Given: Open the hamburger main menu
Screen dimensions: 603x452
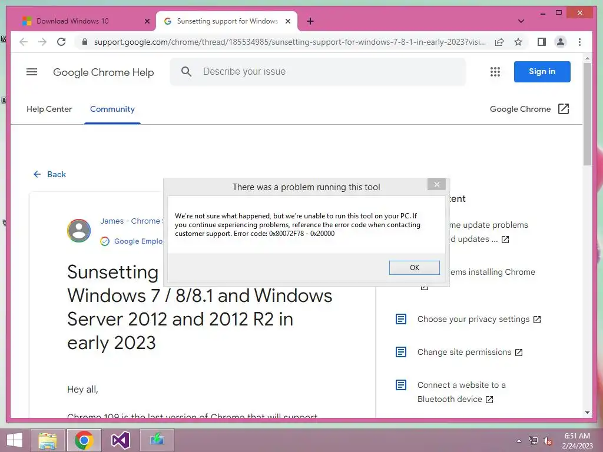Looking at the screenshot, I should 32,72.
